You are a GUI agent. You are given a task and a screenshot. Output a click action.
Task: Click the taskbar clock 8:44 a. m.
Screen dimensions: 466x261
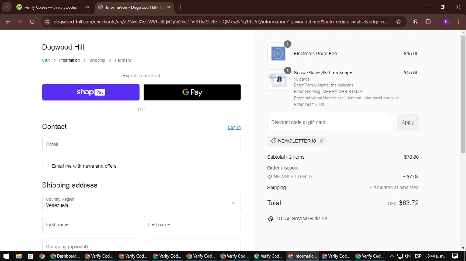[x=436, y=256]
